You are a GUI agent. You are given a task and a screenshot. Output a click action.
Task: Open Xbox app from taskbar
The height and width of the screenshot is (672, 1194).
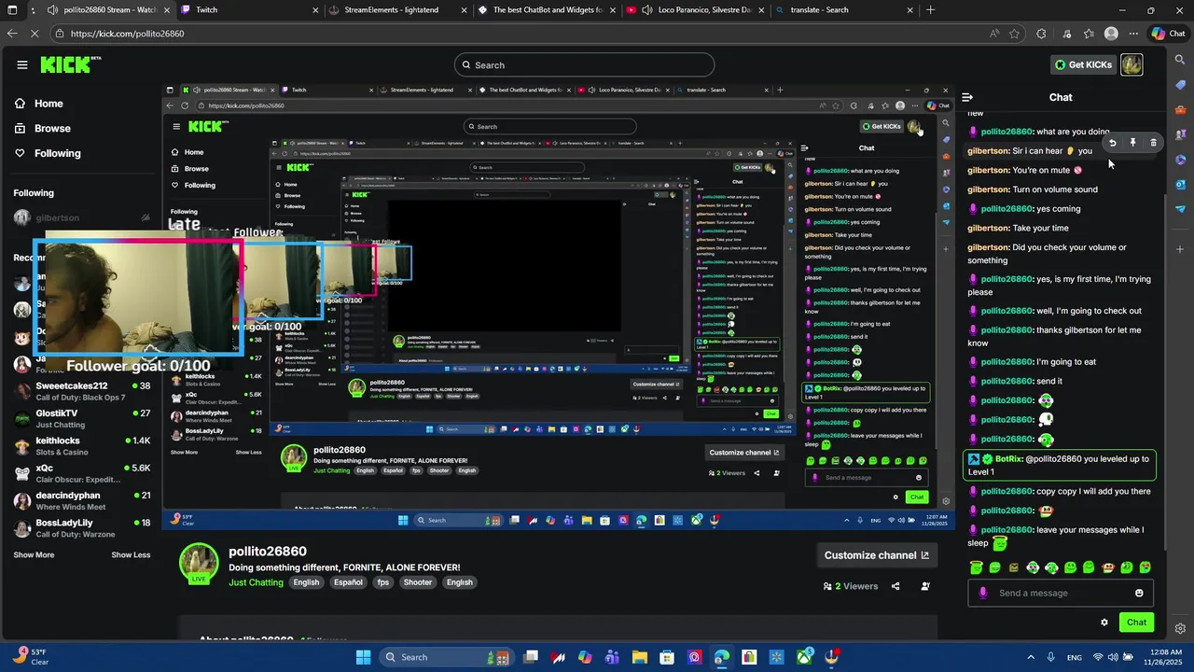[804, 657]
